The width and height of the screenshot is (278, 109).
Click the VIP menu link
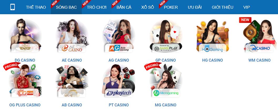point(246,7)
